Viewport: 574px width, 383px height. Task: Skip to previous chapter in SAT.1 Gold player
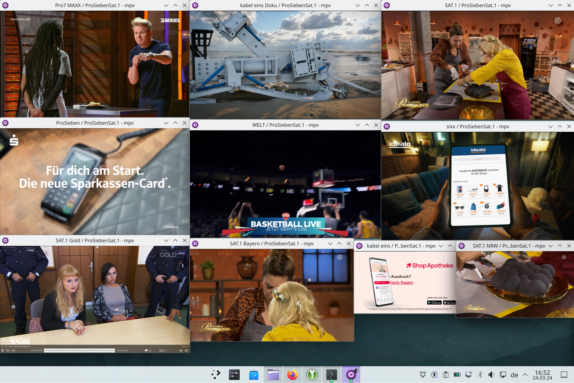pyautogui.click(x=8, y=350)
